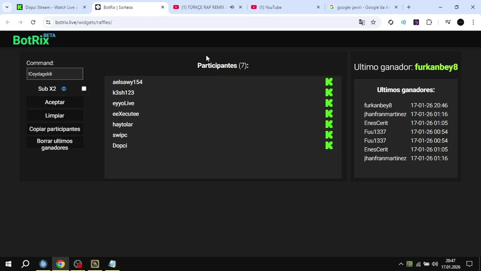Click the Kick icon beside swipc
This screenshot has width=481, height=271.
[x=329, y=135]
